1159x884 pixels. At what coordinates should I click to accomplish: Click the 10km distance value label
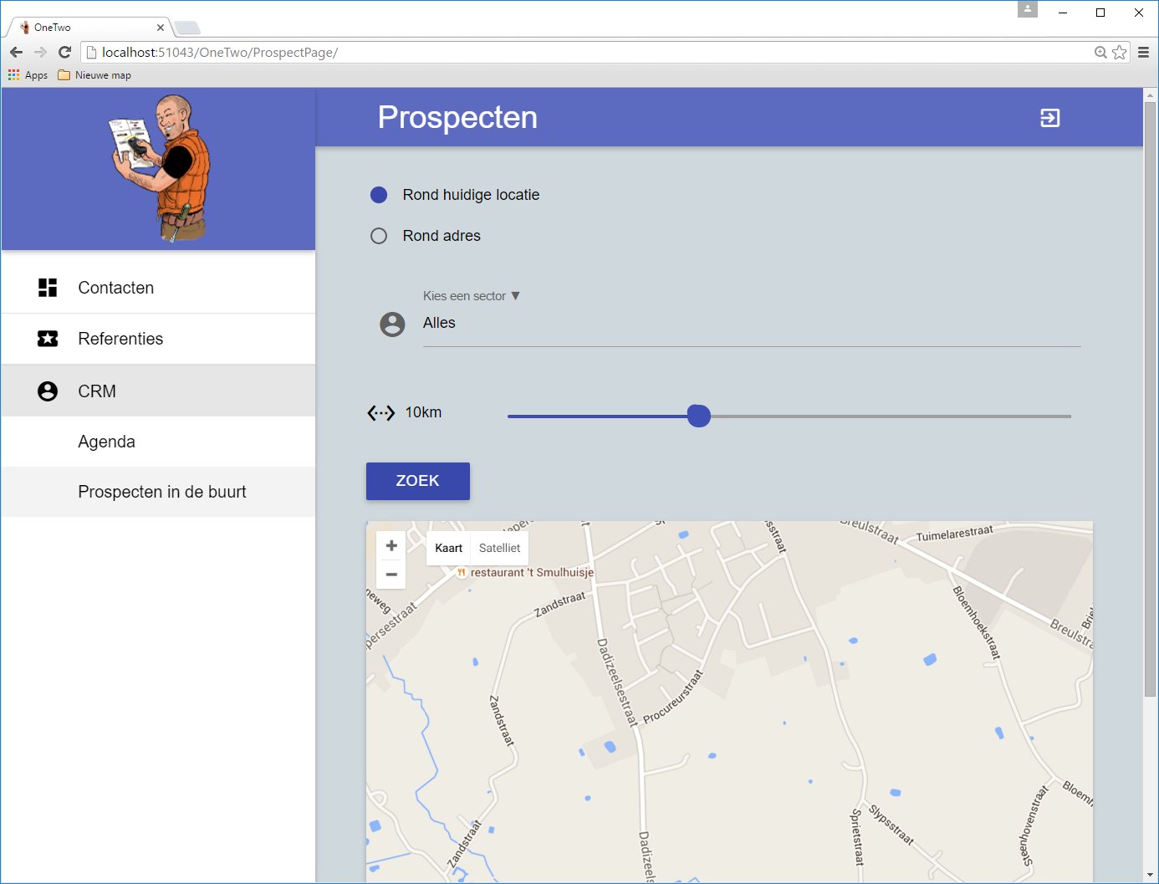click(423, 412)
